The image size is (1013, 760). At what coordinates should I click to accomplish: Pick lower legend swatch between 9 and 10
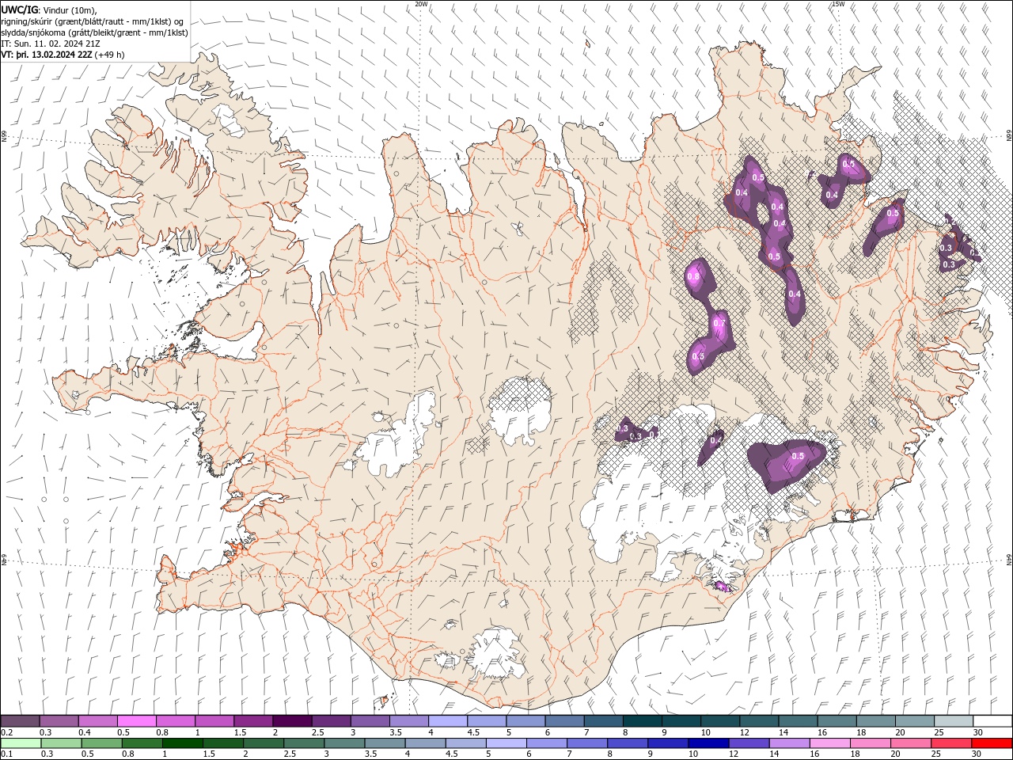668,743
